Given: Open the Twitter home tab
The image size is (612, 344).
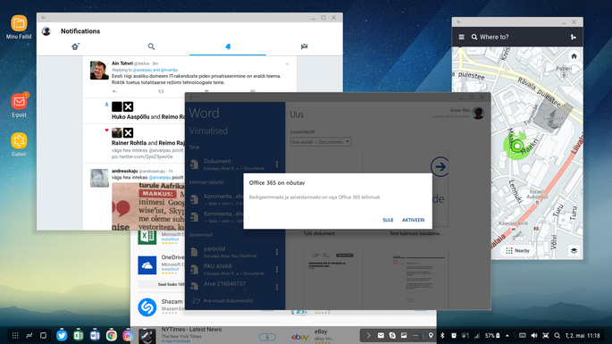Looking at the screenshot, I should coord(75,46).
